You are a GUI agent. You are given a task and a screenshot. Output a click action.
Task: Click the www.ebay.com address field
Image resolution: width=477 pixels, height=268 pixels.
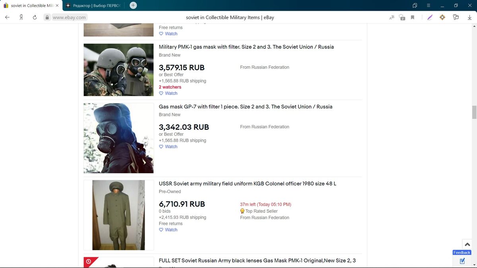tap(69, 17)
